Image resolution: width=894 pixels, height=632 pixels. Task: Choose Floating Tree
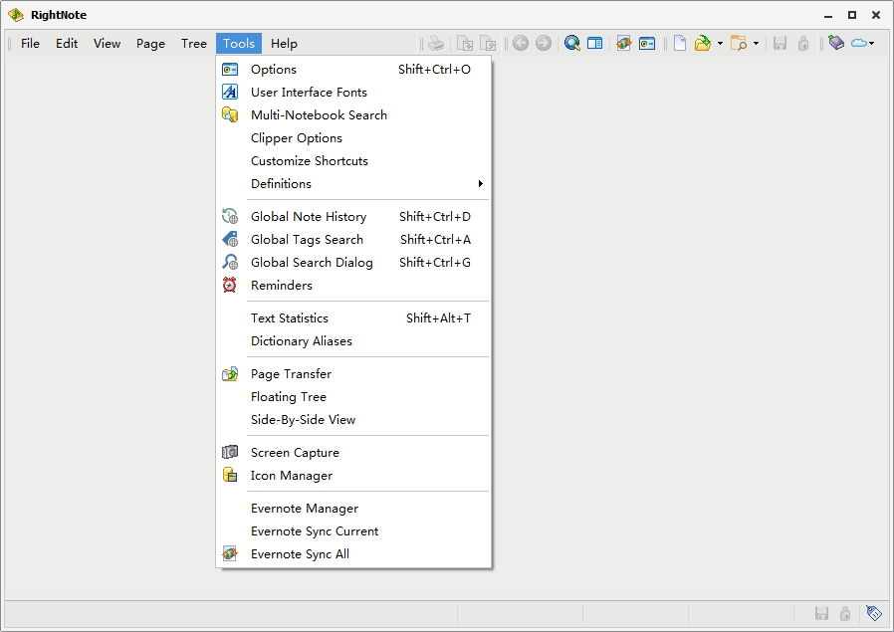click(353, 397)
